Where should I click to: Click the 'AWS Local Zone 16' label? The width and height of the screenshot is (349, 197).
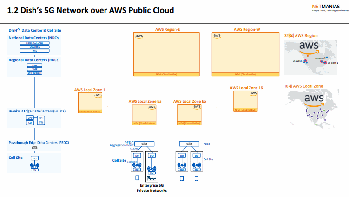246,88
